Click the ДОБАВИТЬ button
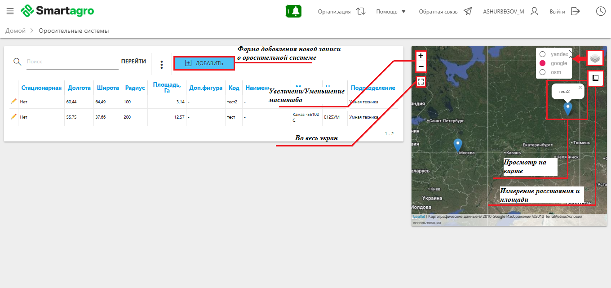 [x=204, y=63]
